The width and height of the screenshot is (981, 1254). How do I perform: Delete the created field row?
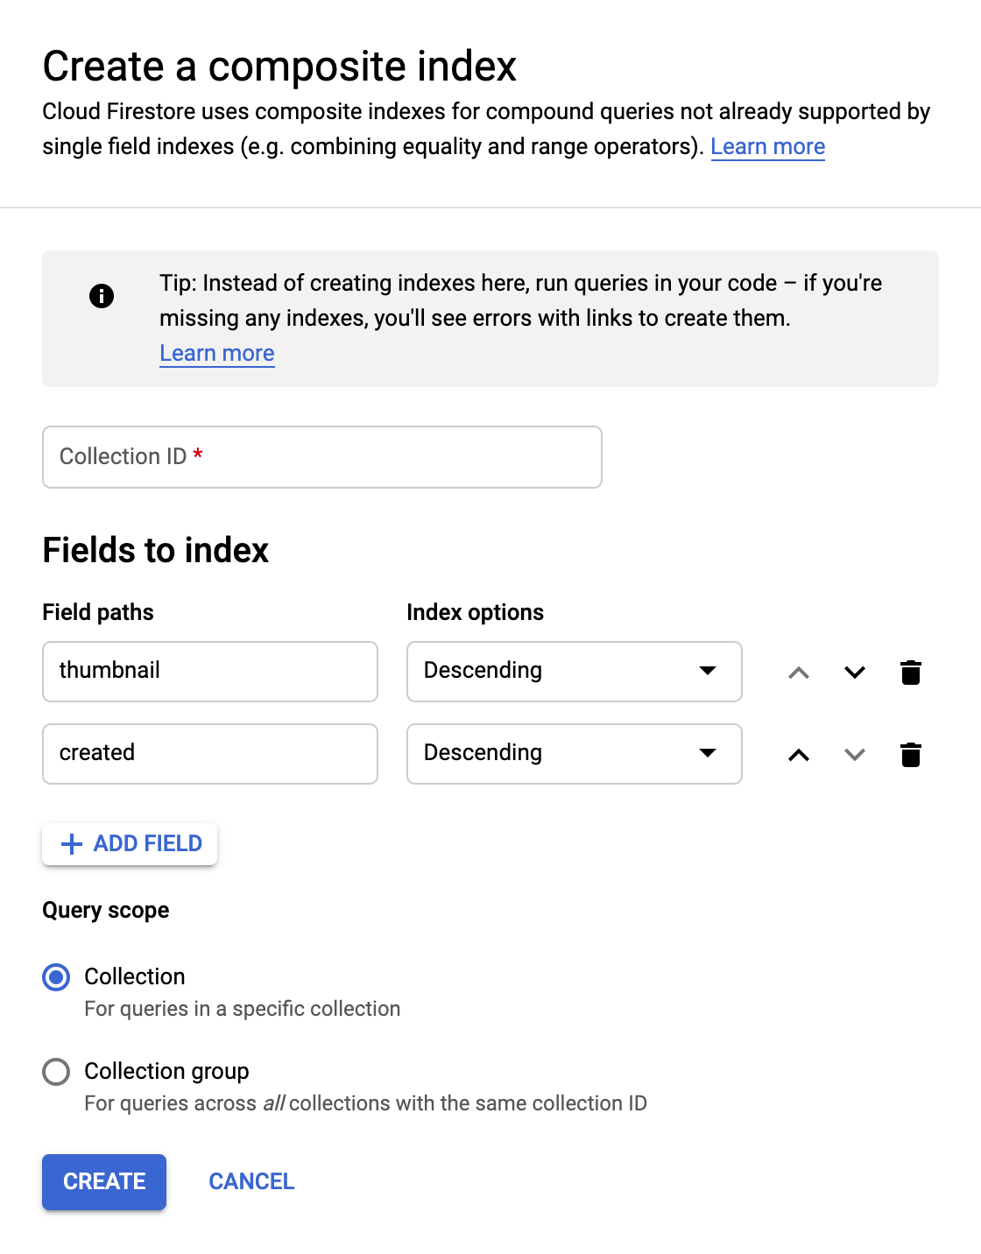coord(911,754)
